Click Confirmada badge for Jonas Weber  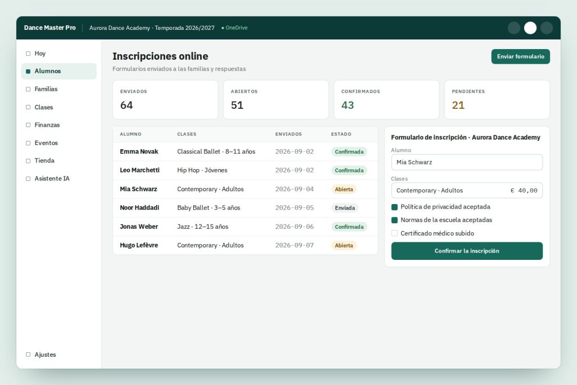tap(349, 227)
